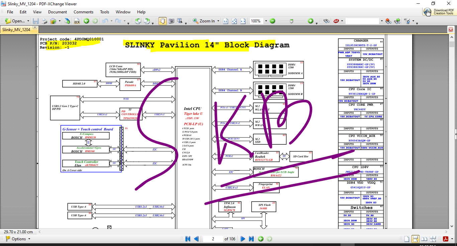Expand the Open recent files arrow
Viewport: 457px width, 246px height.
[28, 21]
